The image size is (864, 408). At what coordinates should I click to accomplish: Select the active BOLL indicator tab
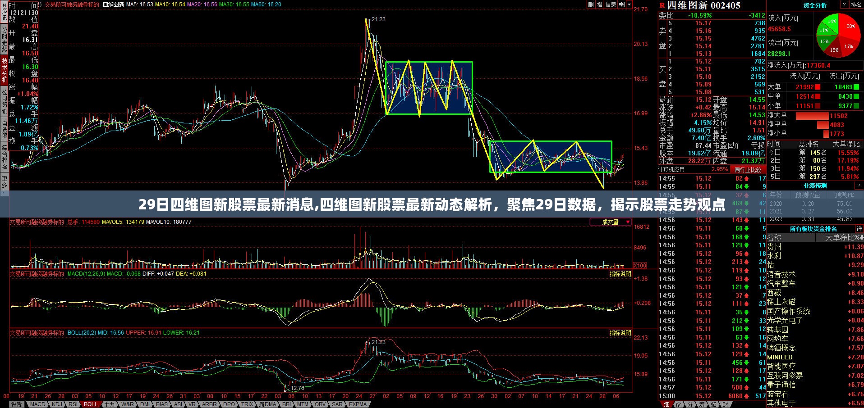coord(91,404)
